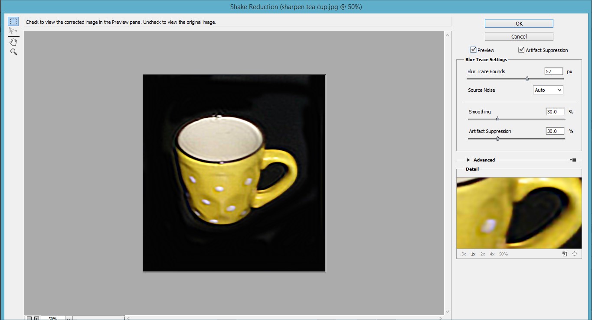Click the Smoothing percentage field

[555, 112]
